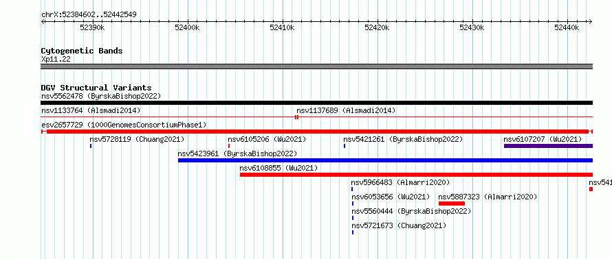Open the nsv5421261 (ByrskaBishop2022) label
The height and width of the screenshot is (259, 612).
pos(403,139)
